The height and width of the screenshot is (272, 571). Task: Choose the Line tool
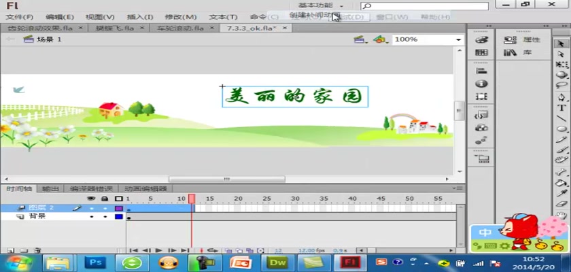(562, 118)
